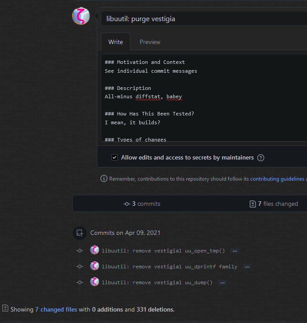Click avatar next to uu_dprintf commit
Viewport: 307px width, 323px height.
coord(95,266)
